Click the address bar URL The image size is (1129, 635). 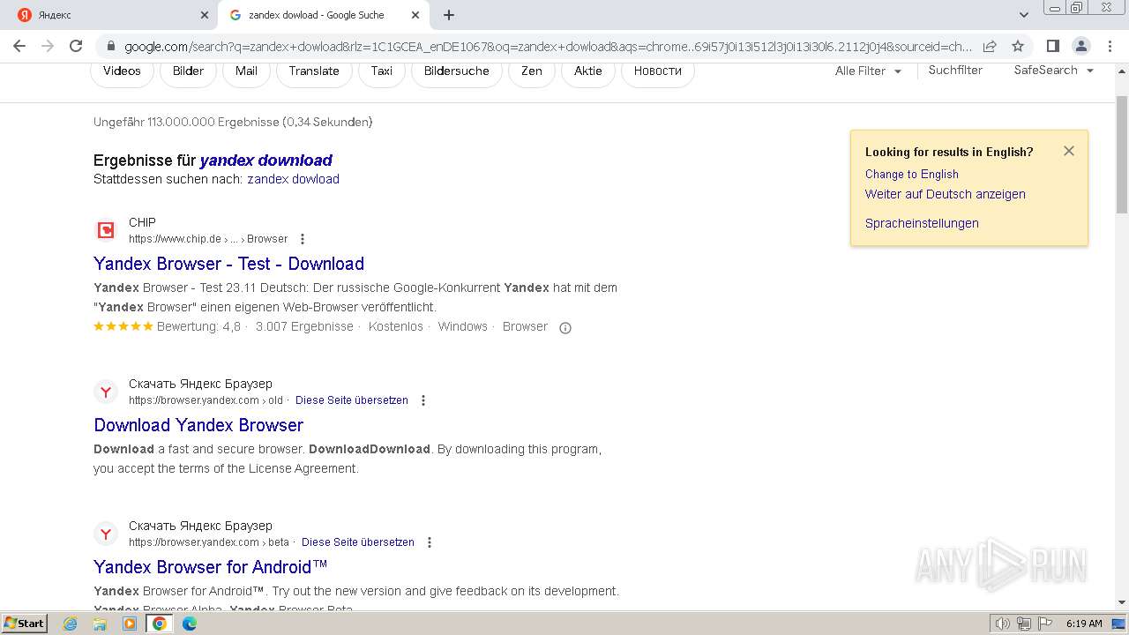[547, 46]
